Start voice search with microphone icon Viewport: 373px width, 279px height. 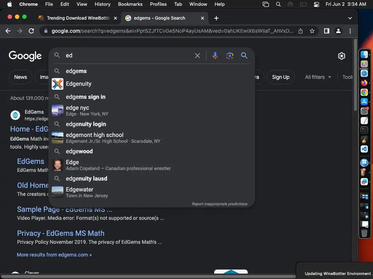[x=215, y=56]
